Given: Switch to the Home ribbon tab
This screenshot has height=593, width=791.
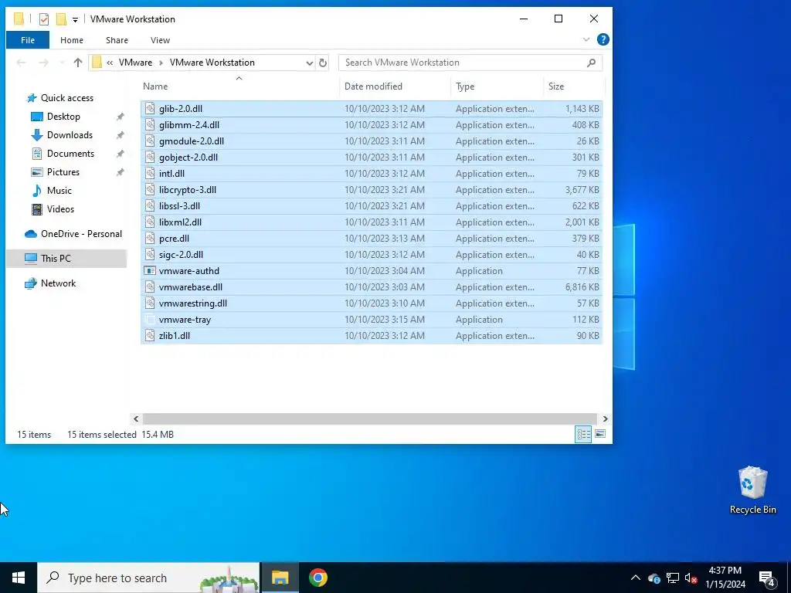Looking at the screenshot, I should pos(72,40).
